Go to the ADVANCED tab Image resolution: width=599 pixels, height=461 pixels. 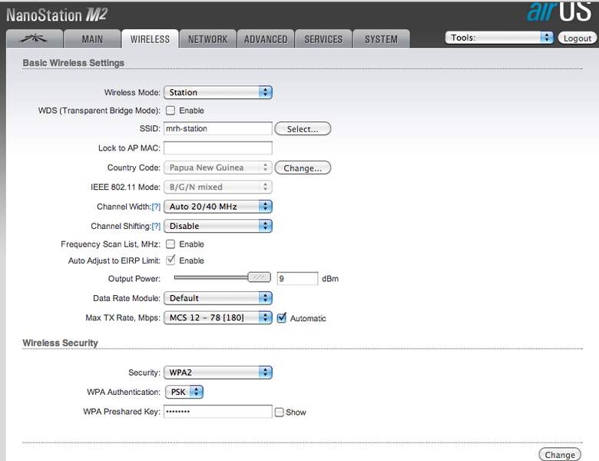pyautogui.click(x=266, y=39)
